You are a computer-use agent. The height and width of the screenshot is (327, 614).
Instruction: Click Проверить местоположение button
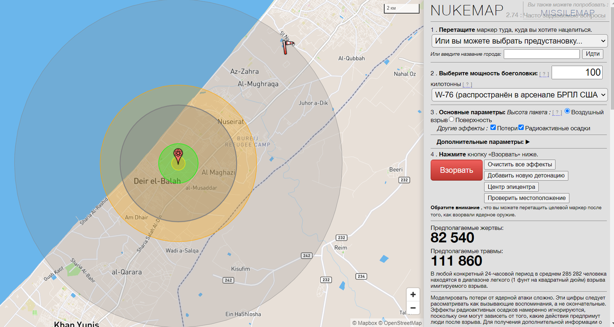[527, 198]
